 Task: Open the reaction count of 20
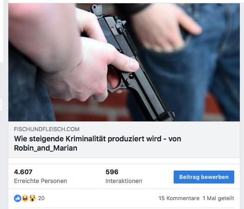coord(41,198)
